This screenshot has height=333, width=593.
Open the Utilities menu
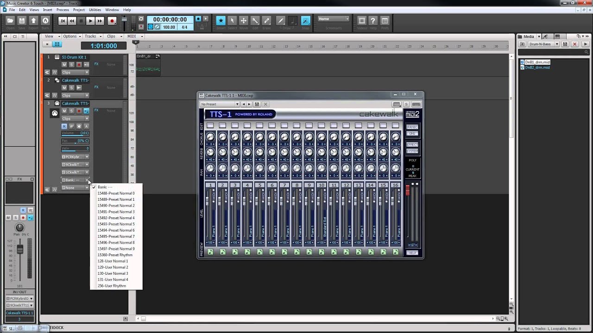pyautogui.click(x=95, y=10)
